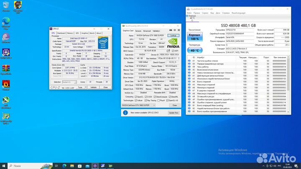Toggle PhysX checkbox in GPU-Z

158,101
